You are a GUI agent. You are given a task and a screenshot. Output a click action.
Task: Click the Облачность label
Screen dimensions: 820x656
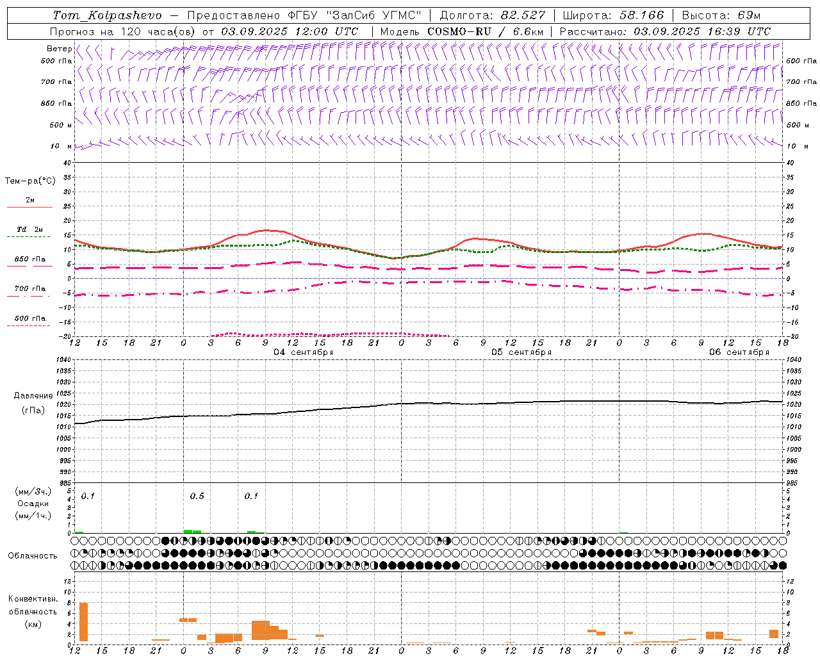tap(33, 556)
